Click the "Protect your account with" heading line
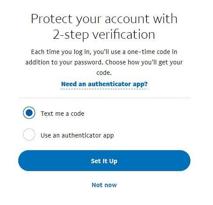Screen dimensions: 213x205 tap(104, 19)
